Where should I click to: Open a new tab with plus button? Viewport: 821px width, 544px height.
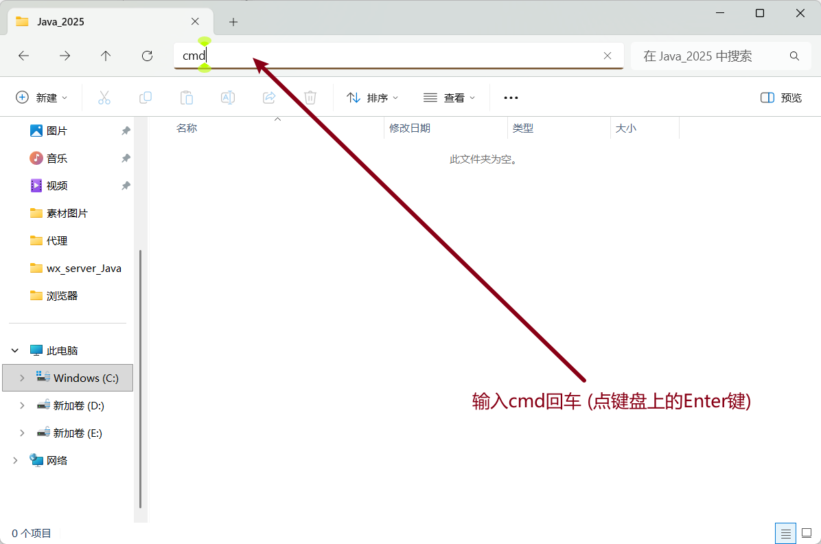click(233, 22)
